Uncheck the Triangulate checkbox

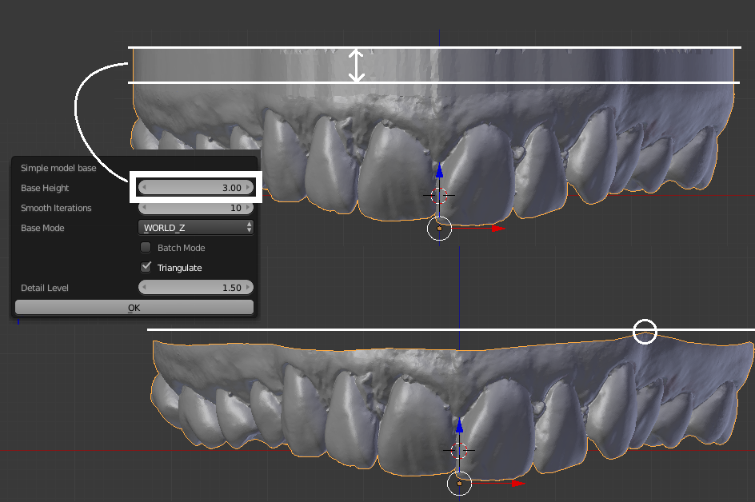point(146,267)
